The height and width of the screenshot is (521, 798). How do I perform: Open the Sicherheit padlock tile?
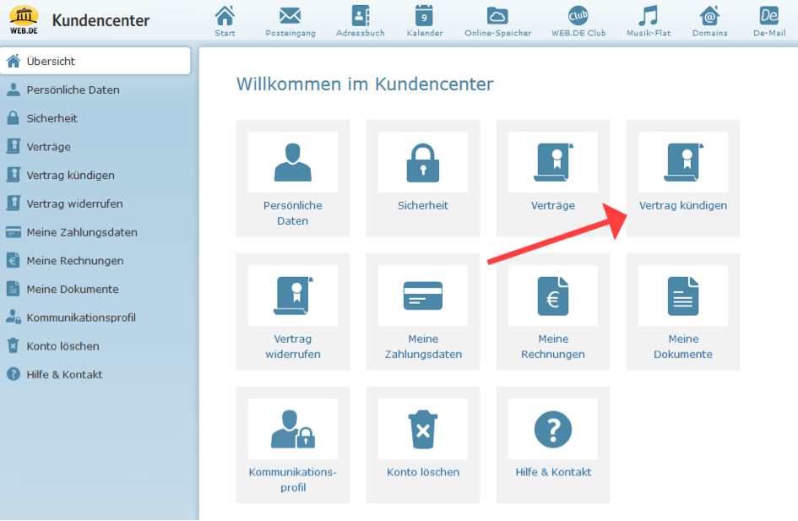[x=423, y=178]
